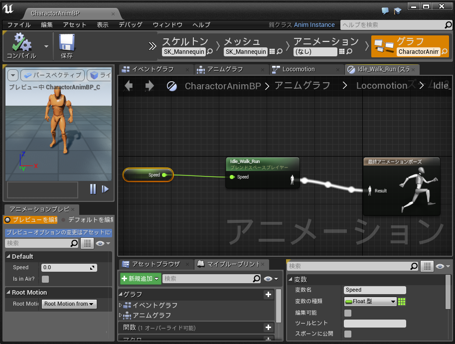Browse to the SK_Mannequin mesh via its magnifier
455x344 pixels.
pyautogui.click(x=280, y=52)
